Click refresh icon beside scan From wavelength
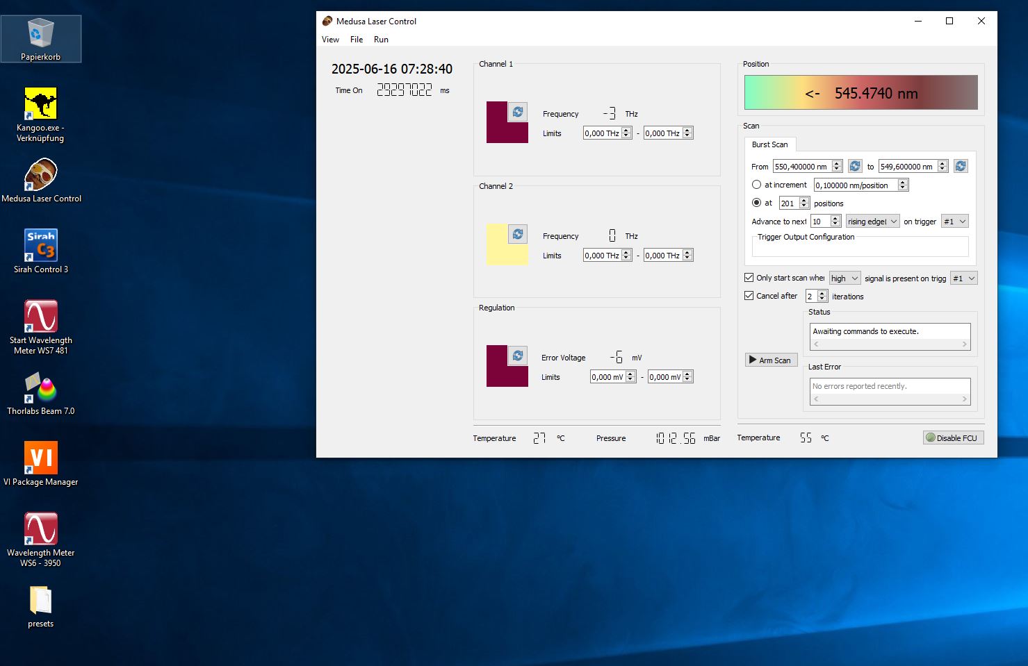 (x=855, y=166)
